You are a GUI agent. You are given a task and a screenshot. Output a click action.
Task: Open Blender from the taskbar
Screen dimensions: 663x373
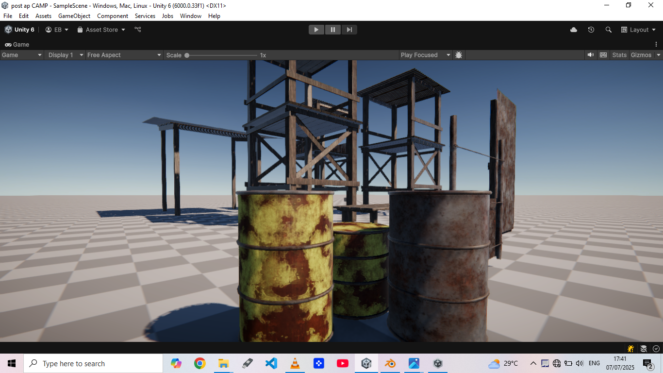[x=390, y=363]
